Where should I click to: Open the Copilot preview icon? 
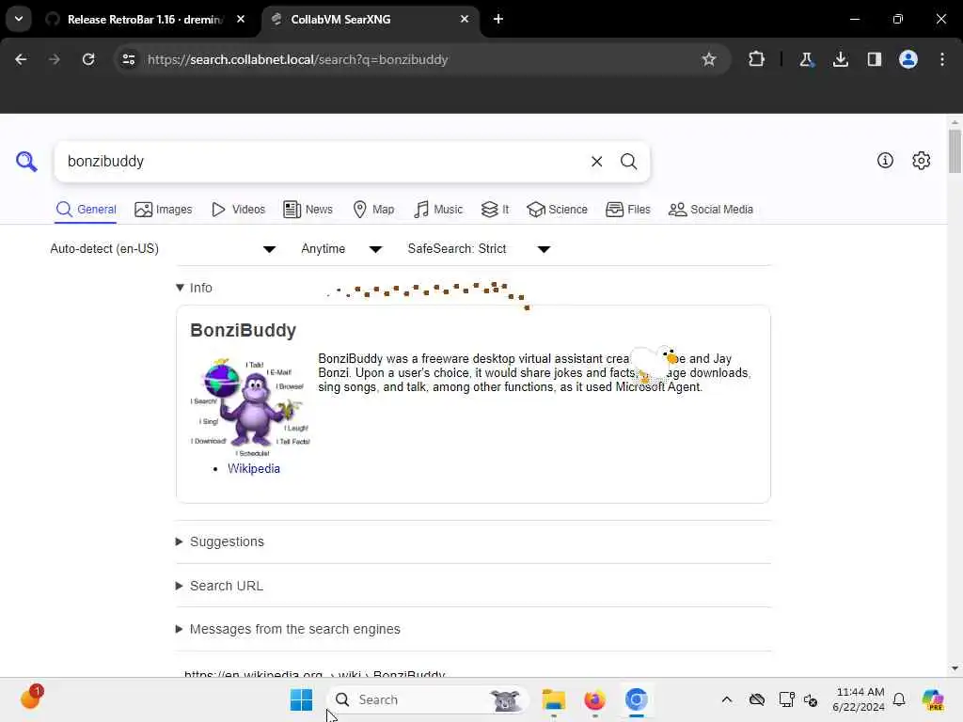pos(933,699)
